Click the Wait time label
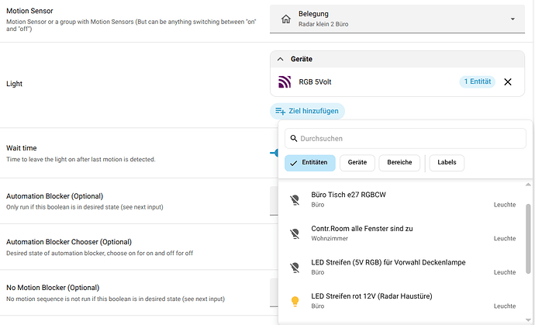Image resolution: width=535 pixels, height=325 pixels. tap(22, 148)
